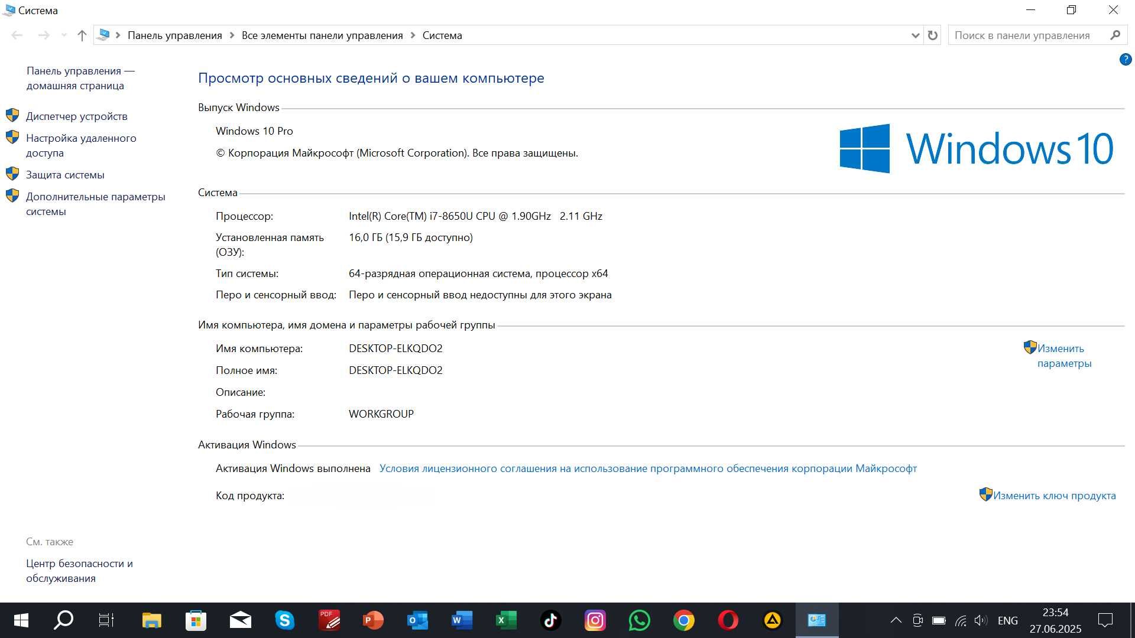Open Защита системы
Viewport: 1135px width, 638px height.
coord(65,175)
